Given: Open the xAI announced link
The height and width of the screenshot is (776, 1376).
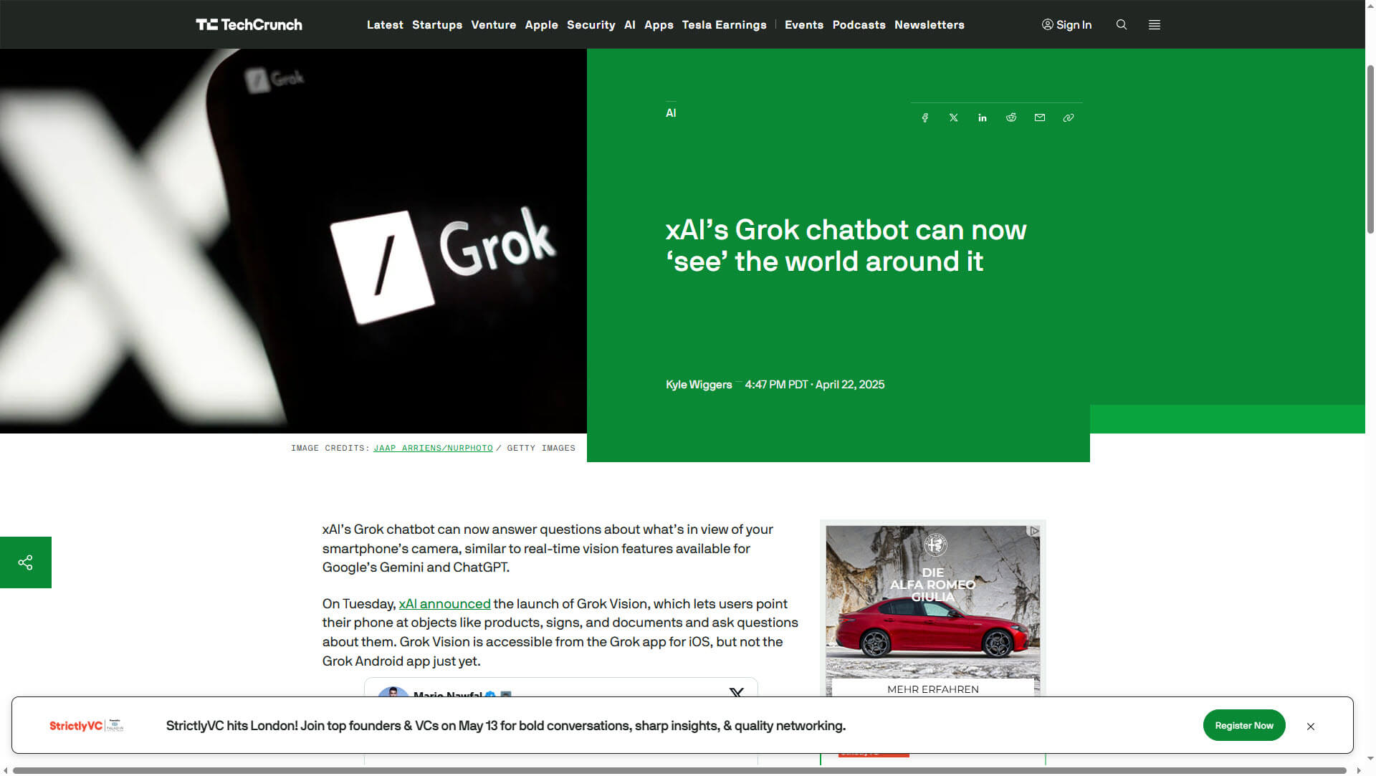Looking at the screenshot, I should point(444,604).
